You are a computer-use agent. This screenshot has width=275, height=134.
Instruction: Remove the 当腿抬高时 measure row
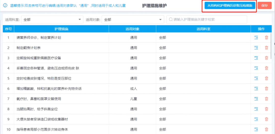pyautogui.click(x=266, y=109)
